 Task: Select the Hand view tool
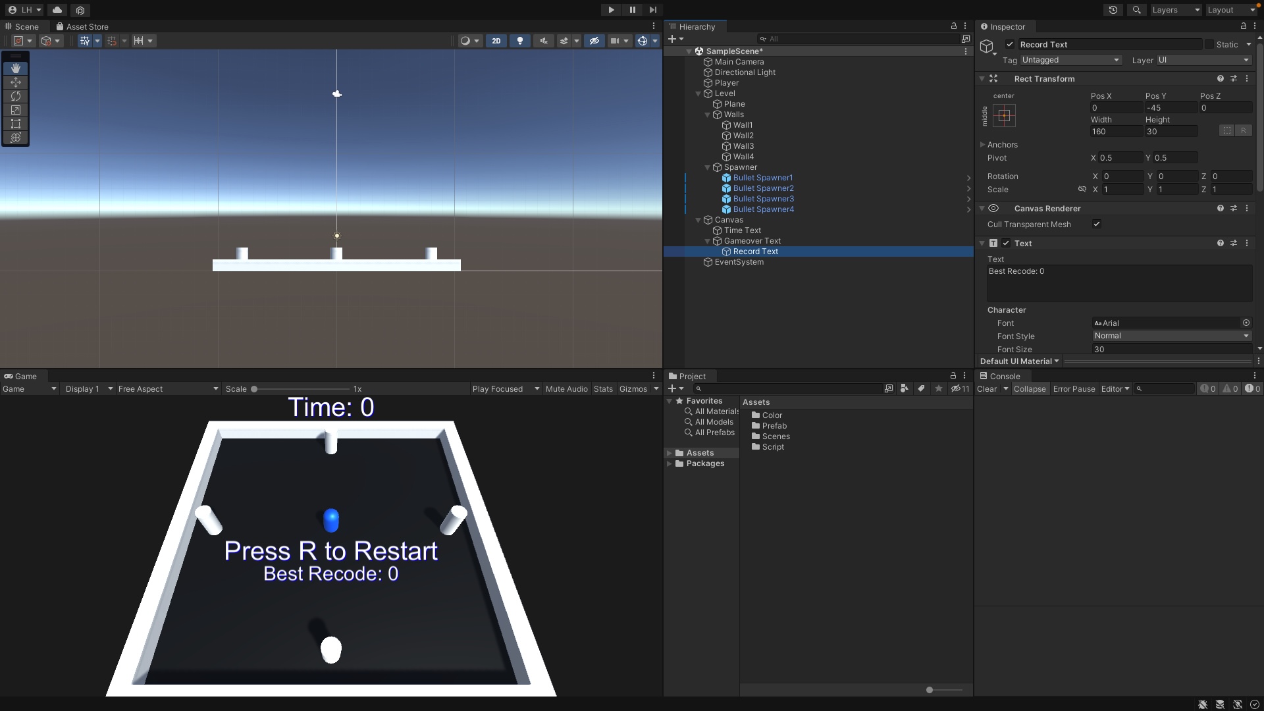16,68
